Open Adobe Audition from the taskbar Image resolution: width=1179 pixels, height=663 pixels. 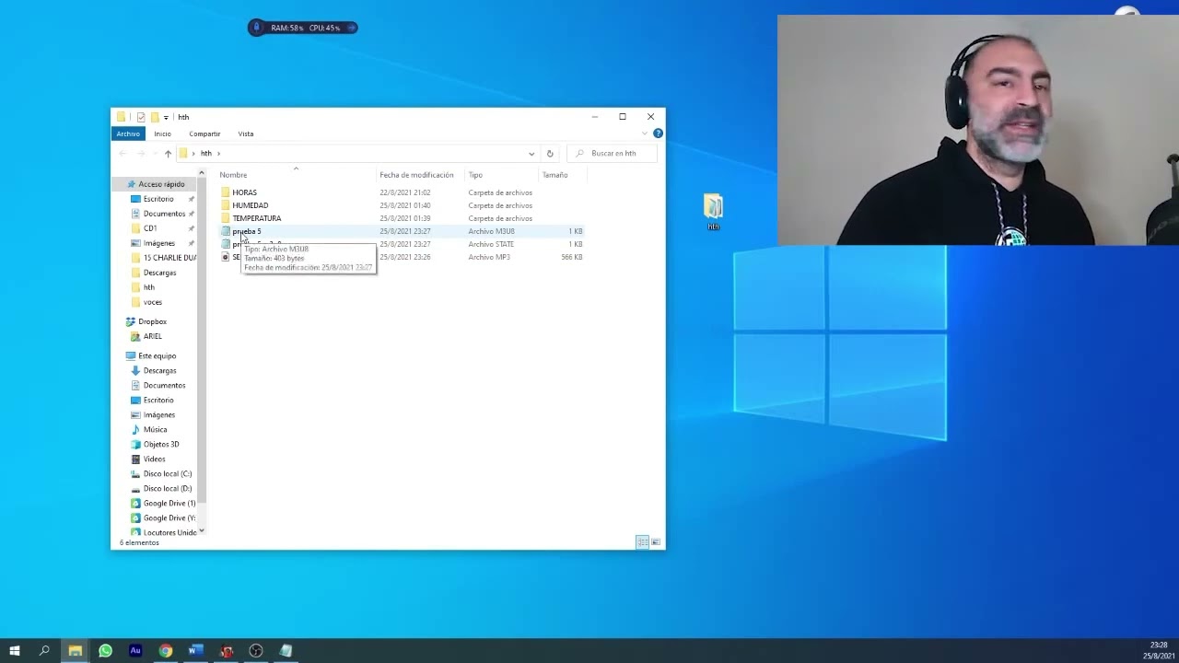(135, 651)
